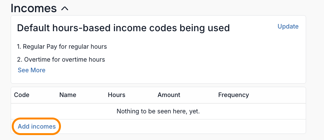Click the Incomes section heading text
Viewport: 324px width, 140px height.
point(34,8)
